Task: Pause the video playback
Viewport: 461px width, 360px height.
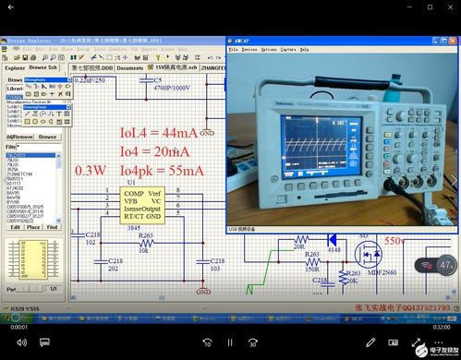Action: 230,342
